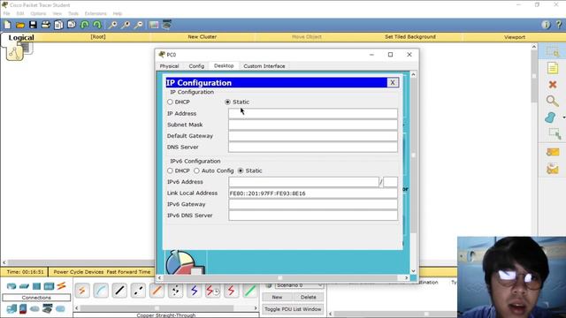Image resolution: width=566 pixels, height=318 pixels.
Task: Switch to Desktop tab in PC0
Action: [224, 65]
